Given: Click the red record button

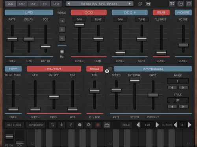Looking at the screenshot, I should (98, 125).
